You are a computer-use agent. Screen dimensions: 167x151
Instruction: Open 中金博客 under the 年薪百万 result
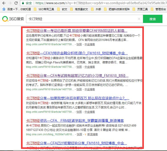[x=90, y=112]
